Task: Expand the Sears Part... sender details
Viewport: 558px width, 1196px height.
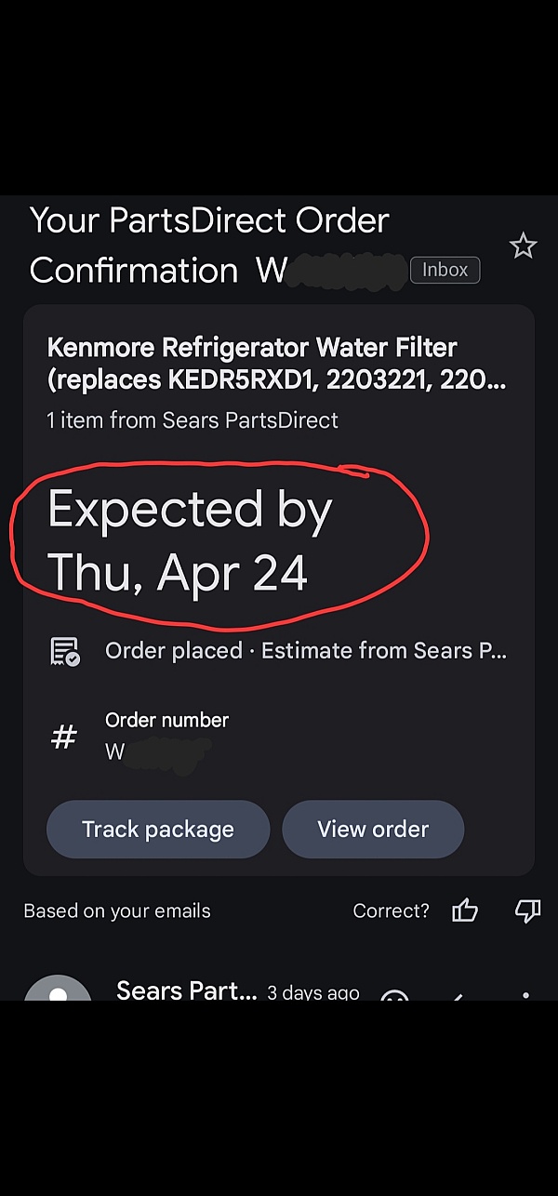Action: tap(187, 990)
